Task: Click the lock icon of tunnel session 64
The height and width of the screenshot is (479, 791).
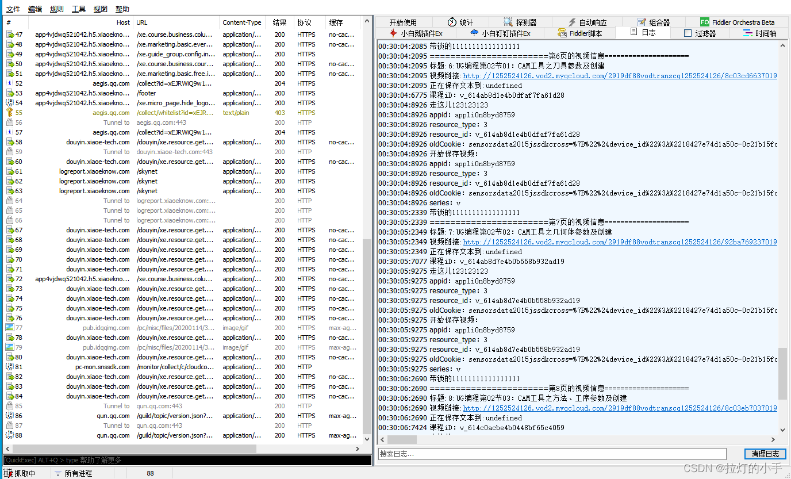Action: pos(10,201)
